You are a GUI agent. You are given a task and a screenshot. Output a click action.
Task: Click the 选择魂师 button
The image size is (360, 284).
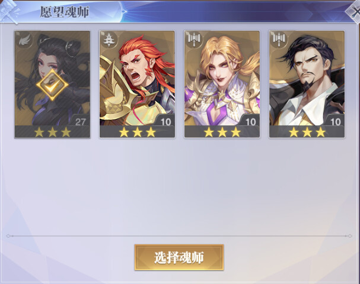click(179, 257)
